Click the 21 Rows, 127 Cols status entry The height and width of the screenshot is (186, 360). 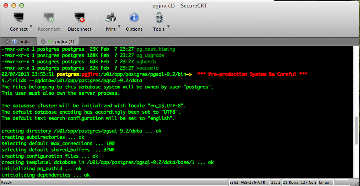coord(300,182)
